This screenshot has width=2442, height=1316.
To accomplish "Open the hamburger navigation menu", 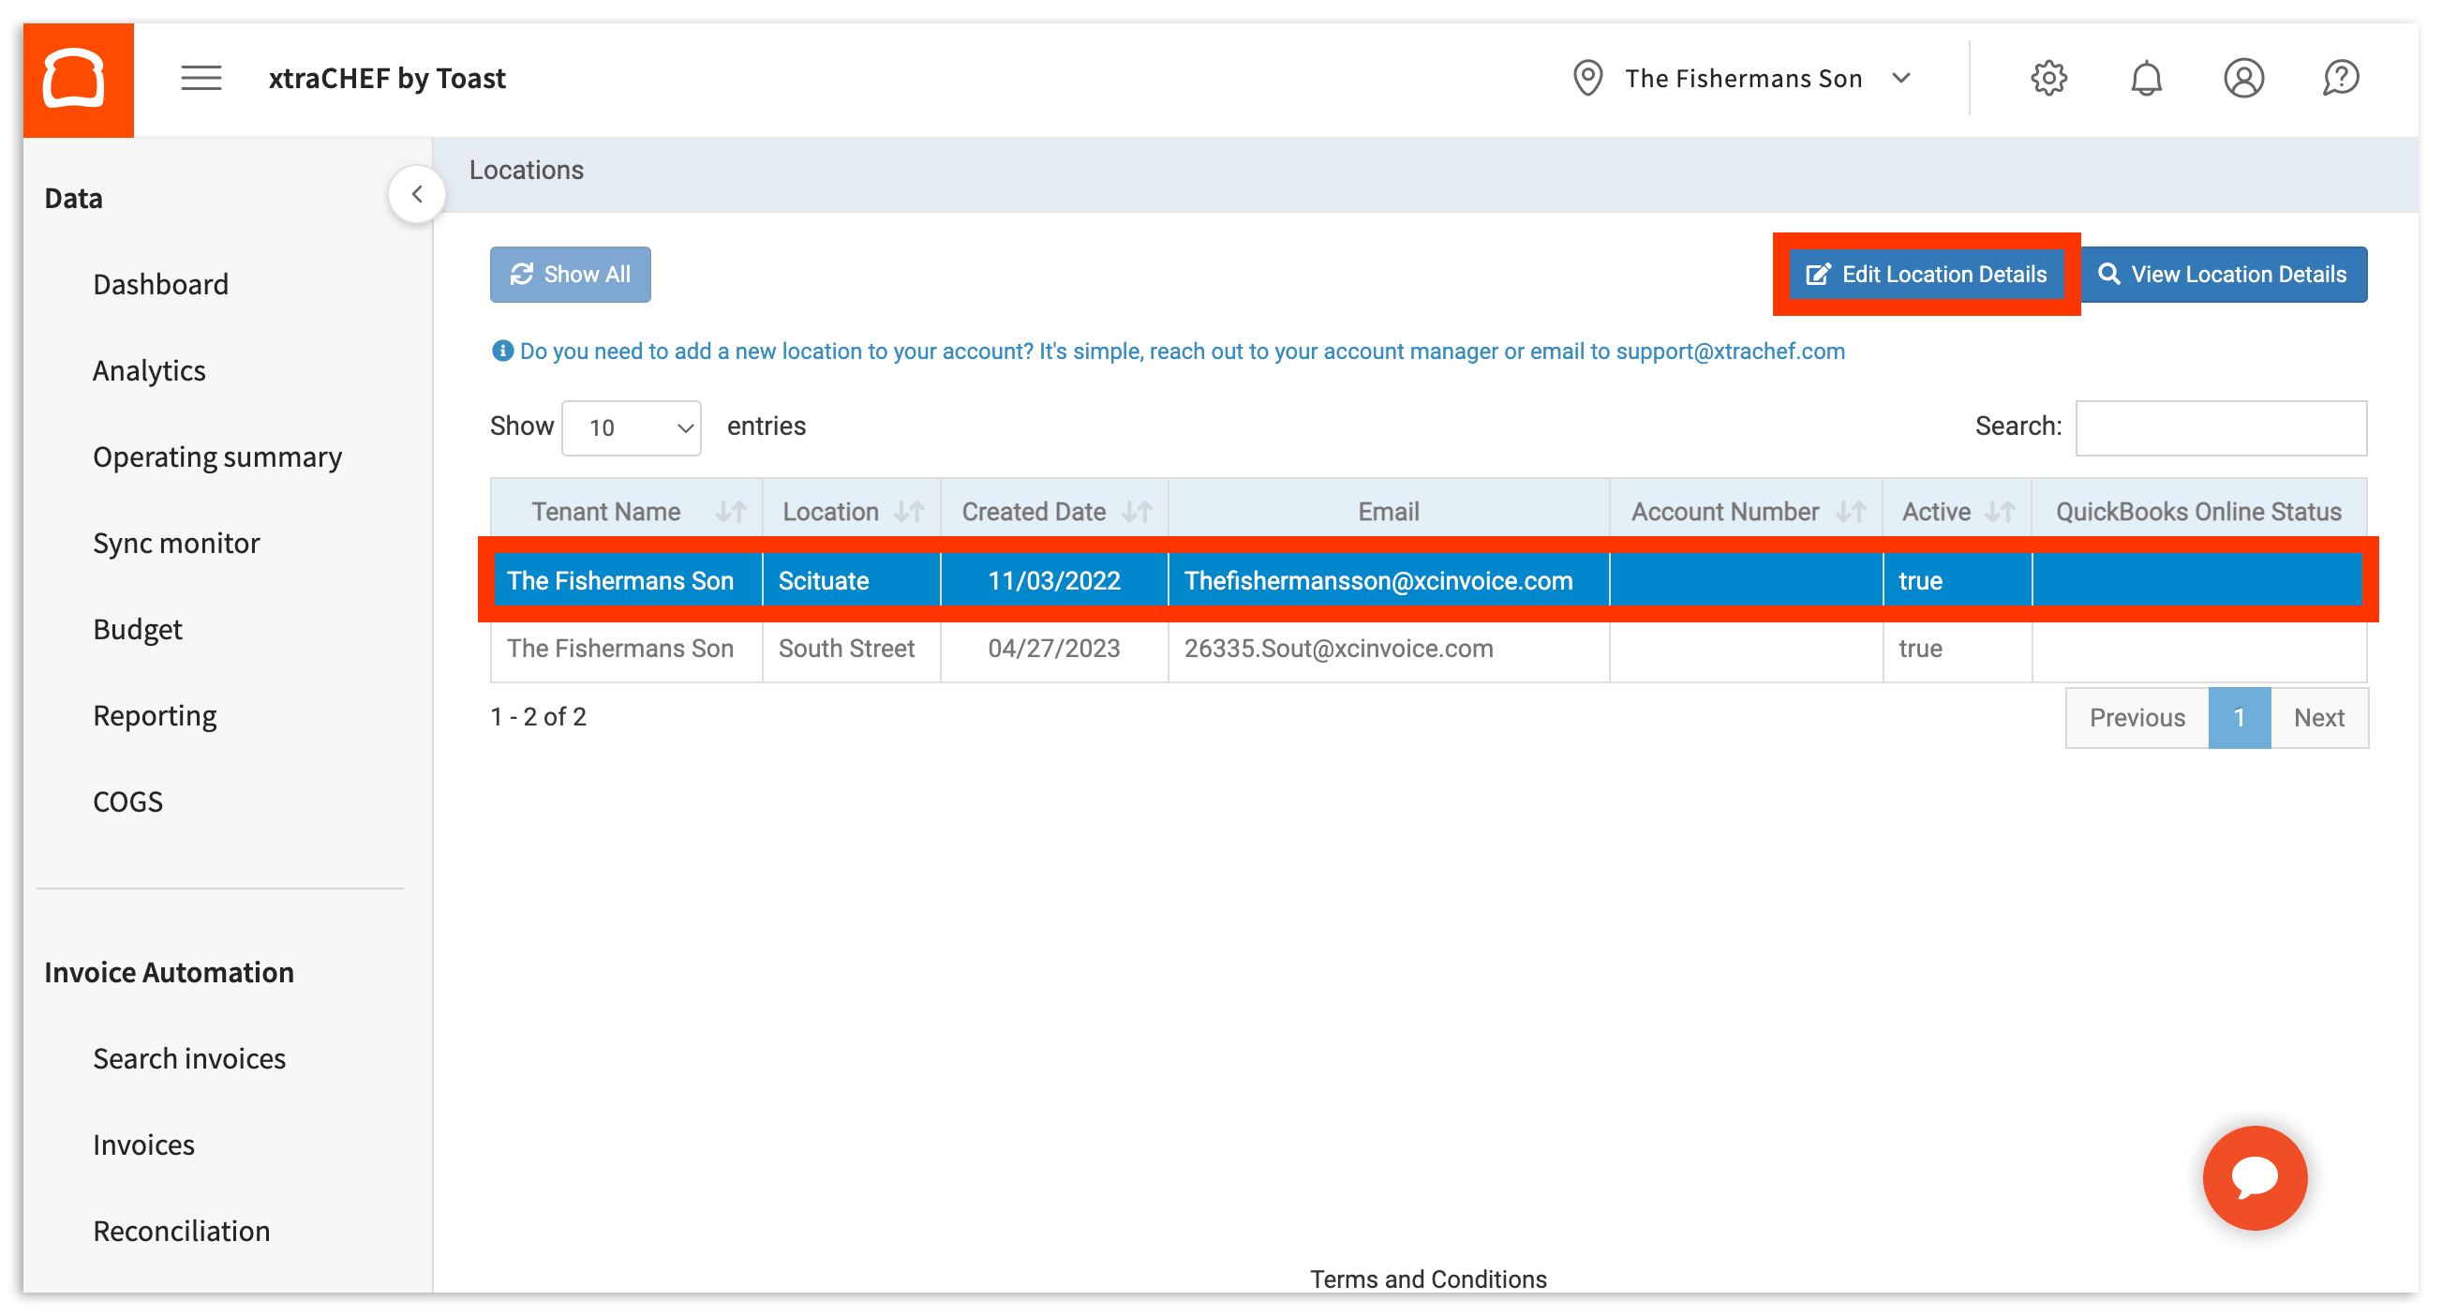I will point(200,78).
